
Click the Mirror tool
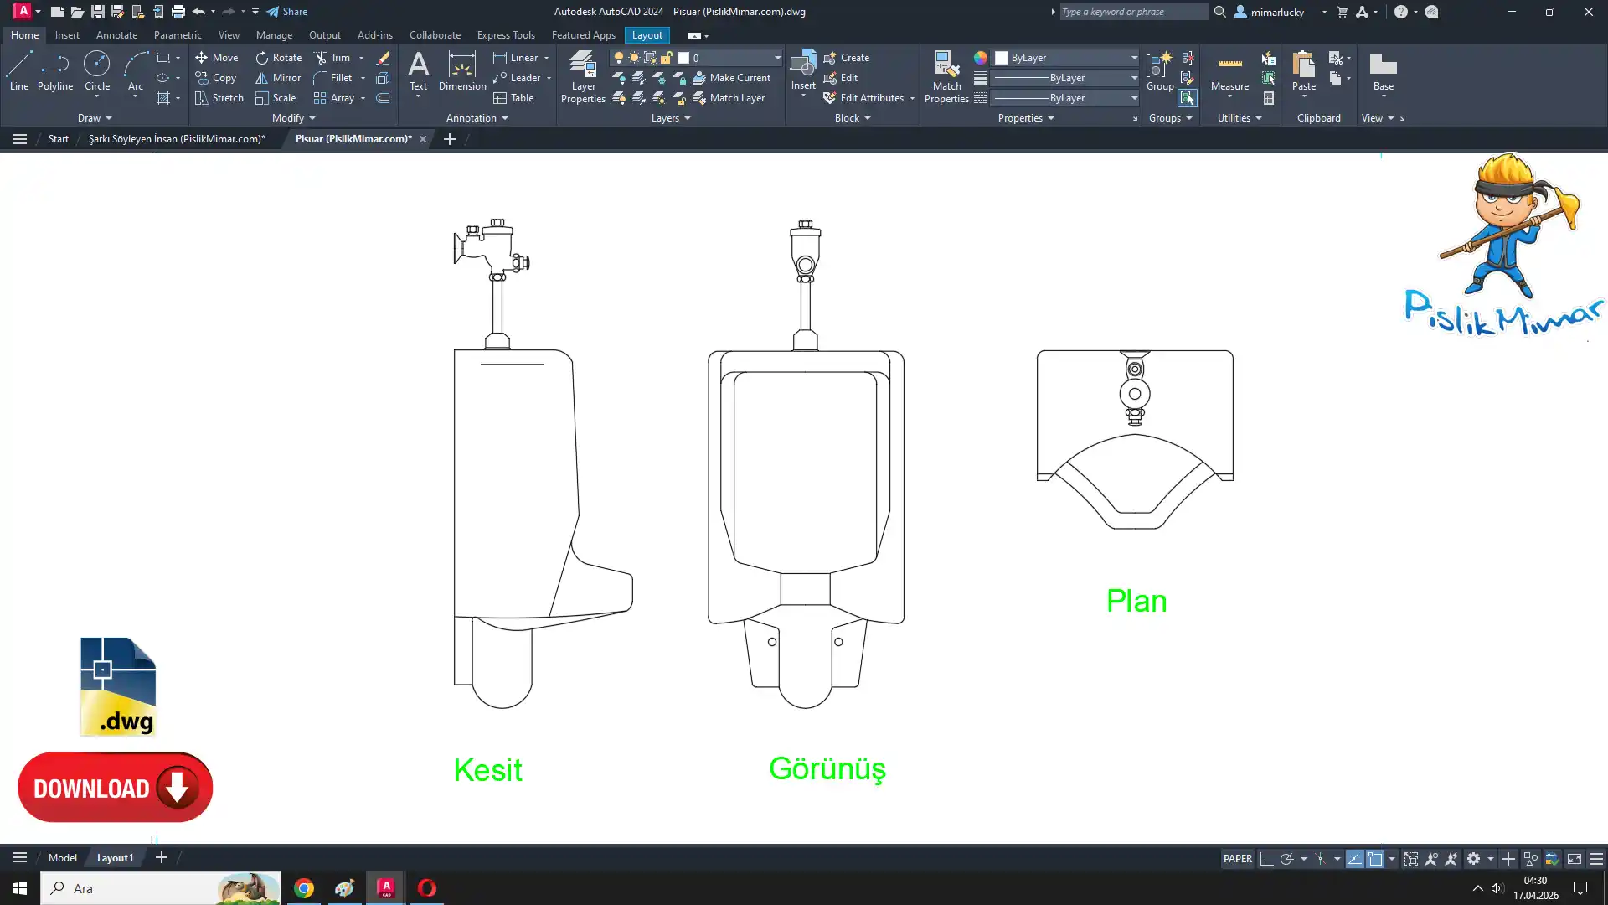tap(278, 78)
